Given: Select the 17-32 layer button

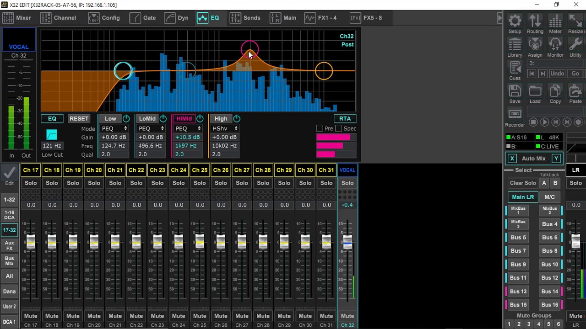Looking at the screenshot, I should click(x=9, y=230).
